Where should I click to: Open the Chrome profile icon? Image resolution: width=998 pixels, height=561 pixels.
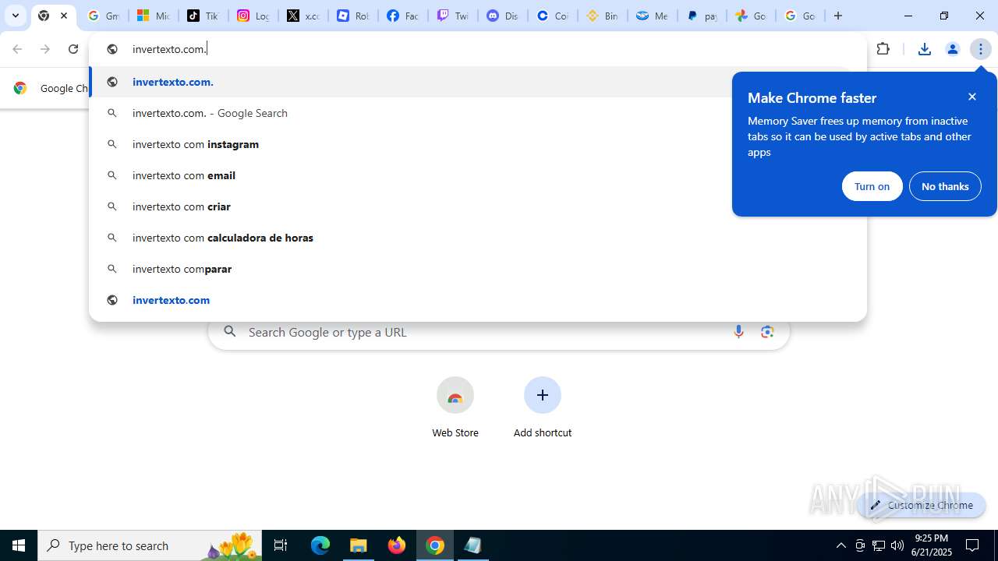[953, 49]
